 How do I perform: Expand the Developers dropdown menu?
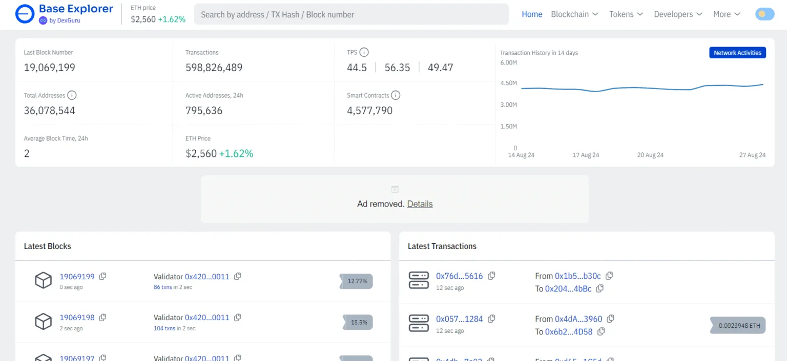(678, 14)
